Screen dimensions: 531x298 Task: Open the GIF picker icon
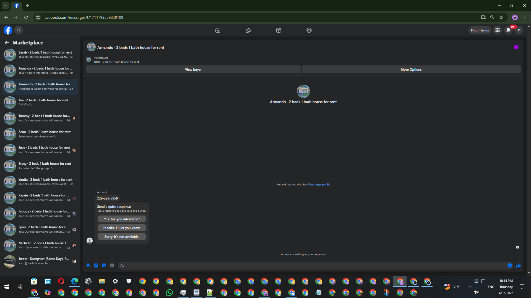click(x=112, y=265)
